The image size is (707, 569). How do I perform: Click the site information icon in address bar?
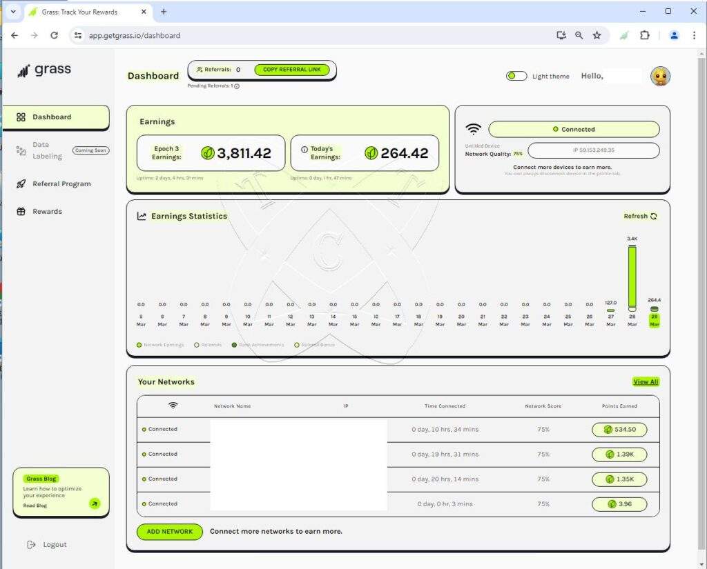pyautogui.click(x=78, y=36)
